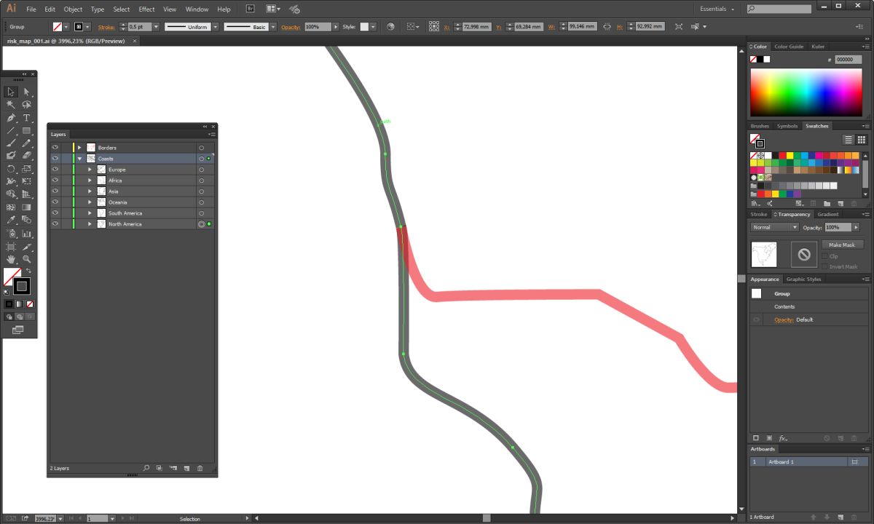Open the Essentials workspace dropdown

(717, 9)
